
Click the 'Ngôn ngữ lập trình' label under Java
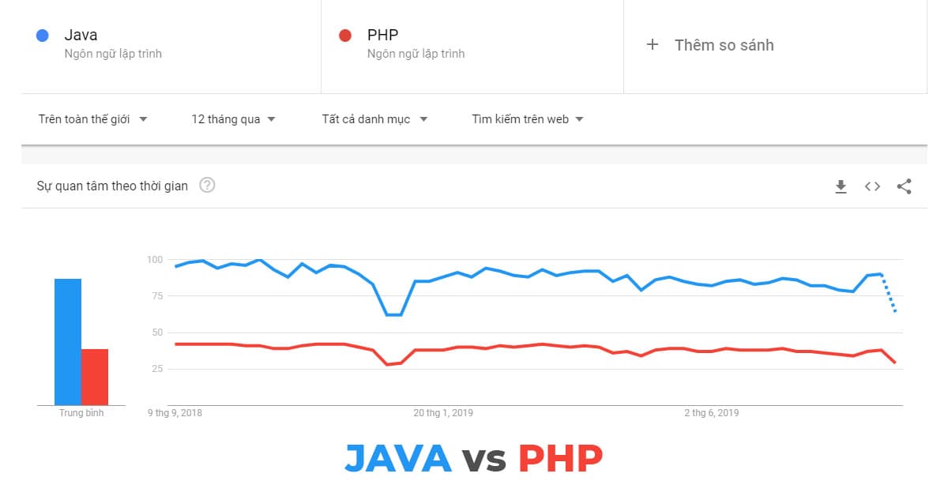[112, 54]
